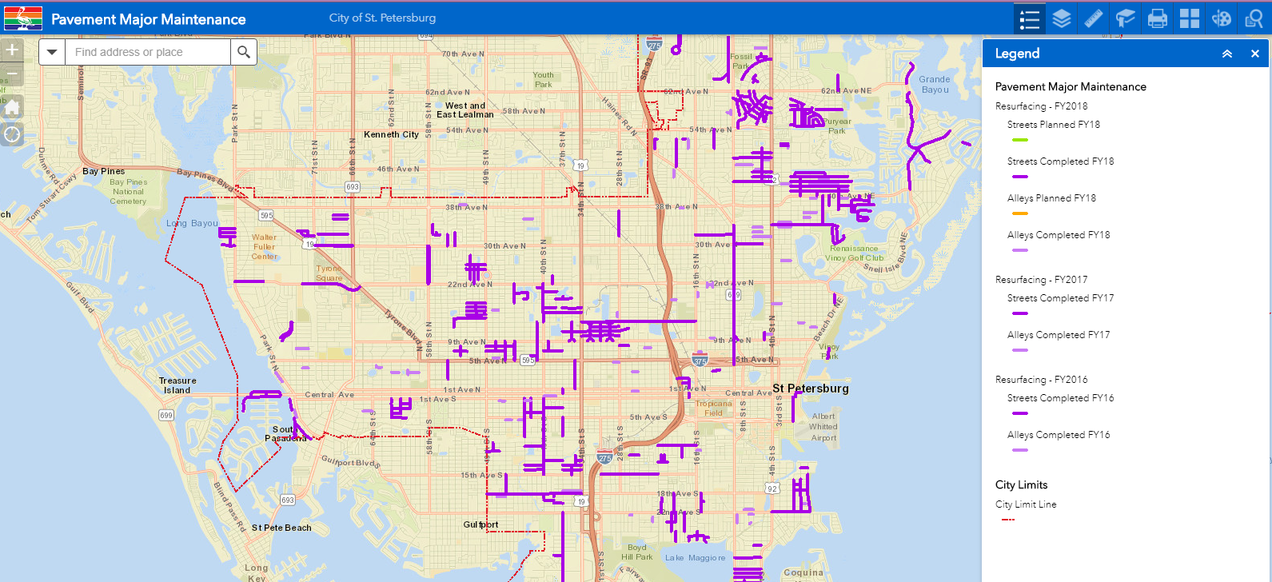Select 'Streets Completed FY16' legend entry
1272x582 pixels.
[x=1060, y=398]
